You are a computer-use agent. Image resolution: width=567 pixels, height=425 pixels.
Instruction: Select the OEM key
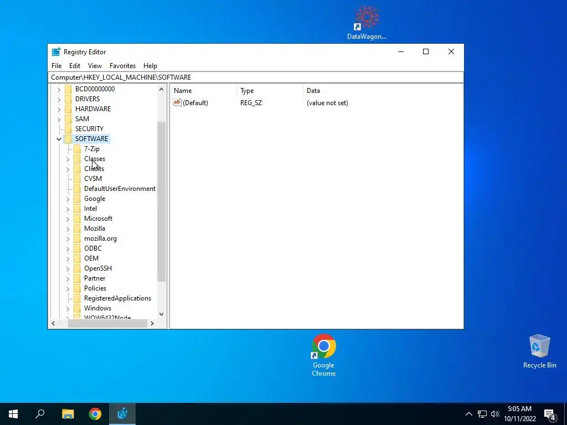(x=91, y=258)
